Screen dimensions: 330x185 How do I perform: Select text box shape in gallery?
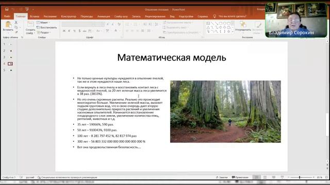208,23
